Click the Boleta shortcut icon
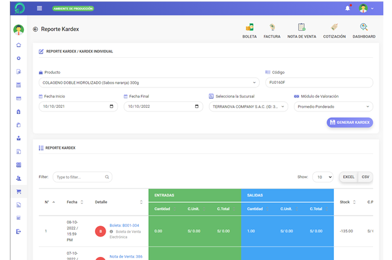 pos(249,28)
